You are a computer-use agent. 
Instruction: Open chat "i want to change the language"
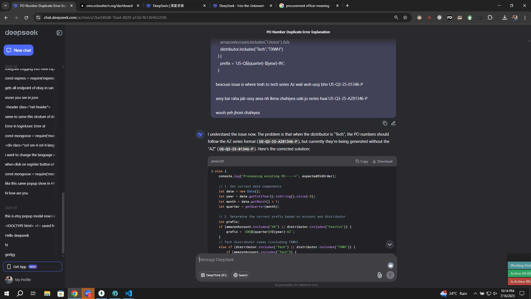[30, 155]
